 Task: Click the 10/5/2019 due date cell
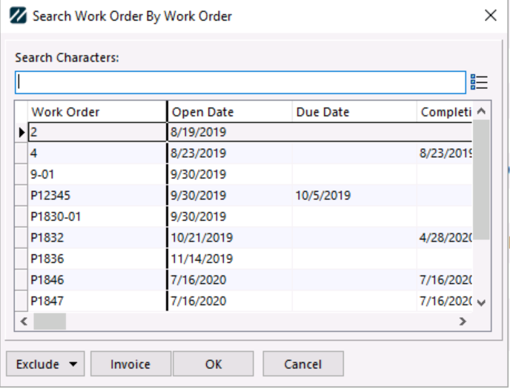point(354,196)
